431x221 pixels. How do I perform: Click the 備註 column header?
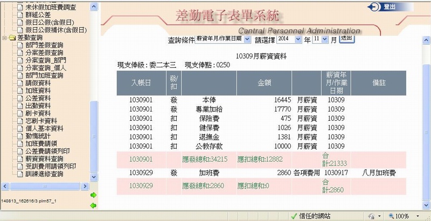(379, 83)
